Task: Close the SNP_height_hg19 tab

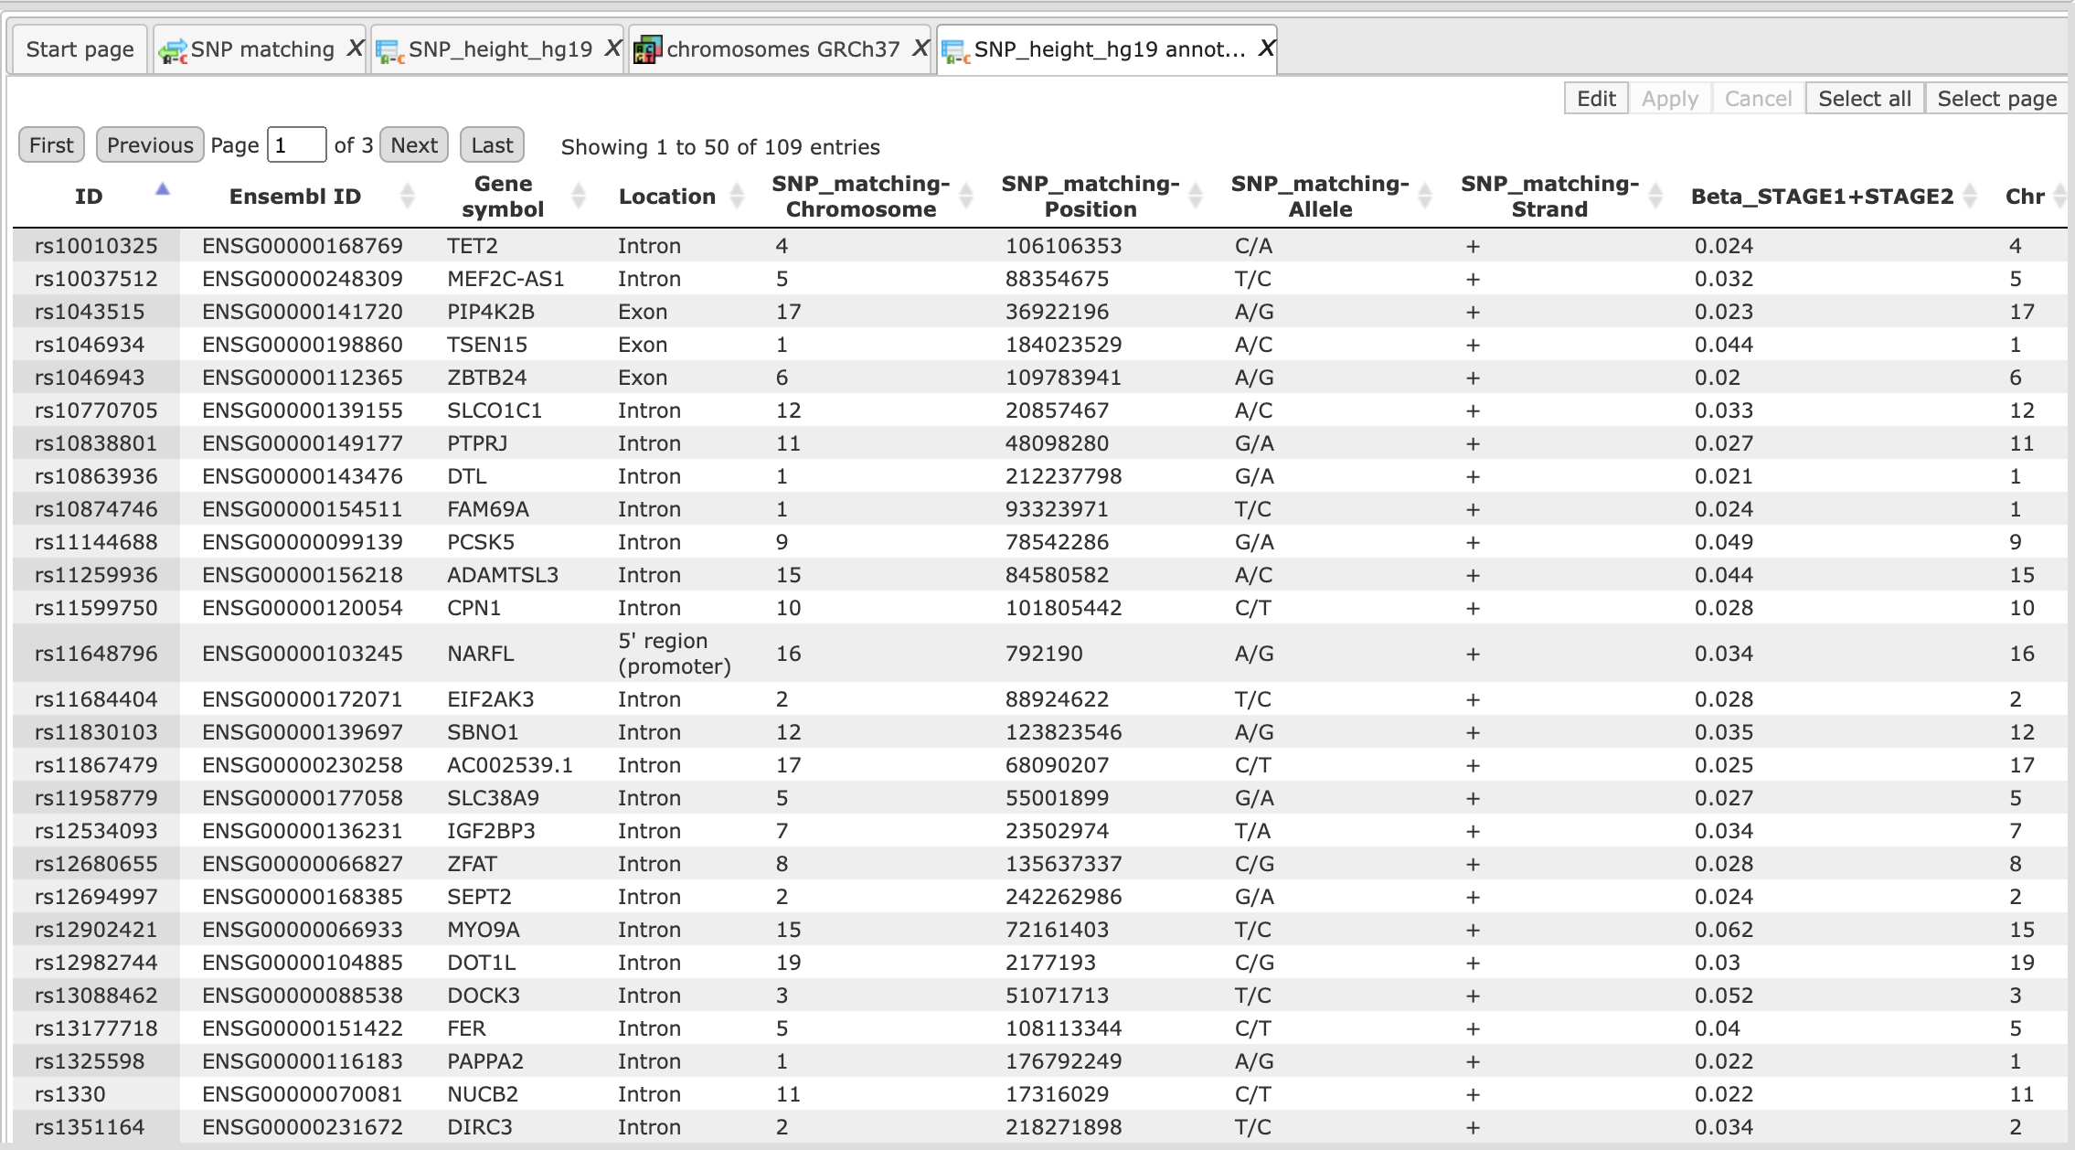Action: coord(612,49)
